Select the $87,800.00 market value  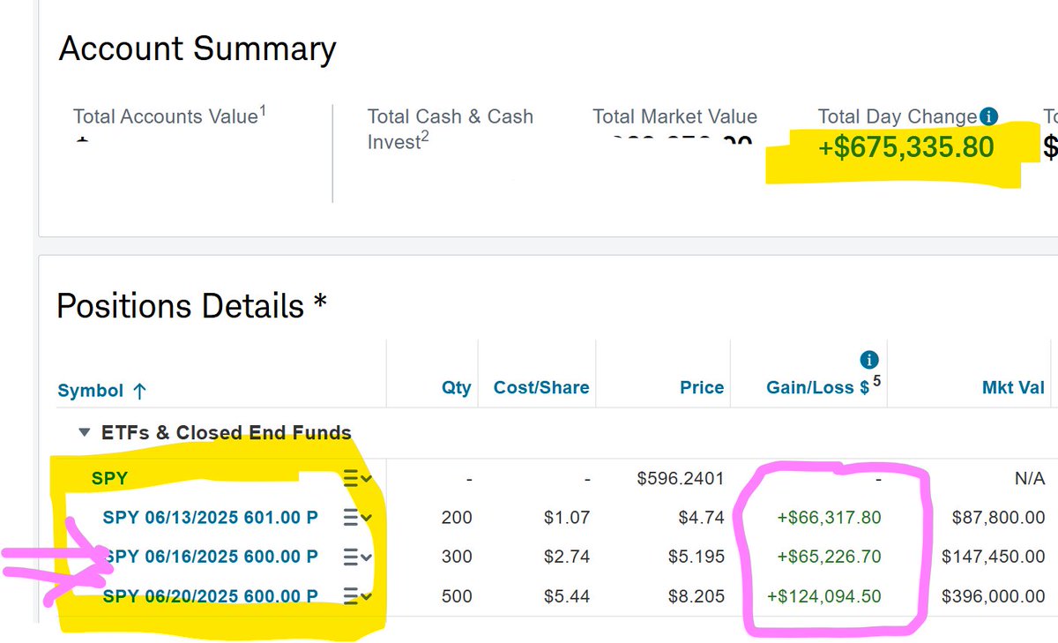[x=999, y=518]
